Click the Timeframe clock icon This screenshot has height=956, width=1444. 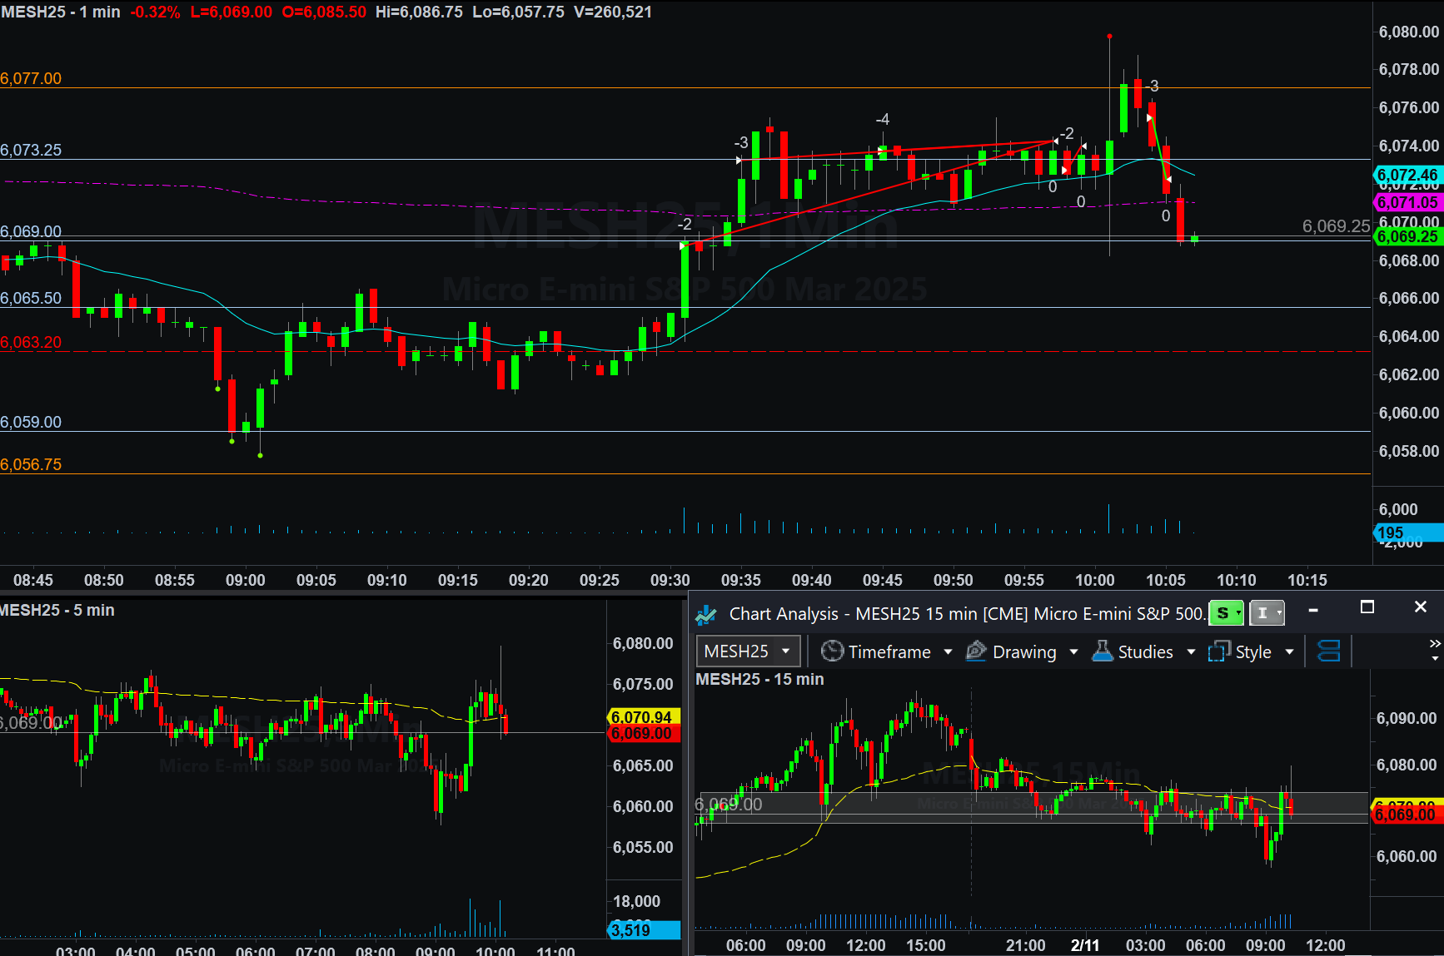point(832,651)
